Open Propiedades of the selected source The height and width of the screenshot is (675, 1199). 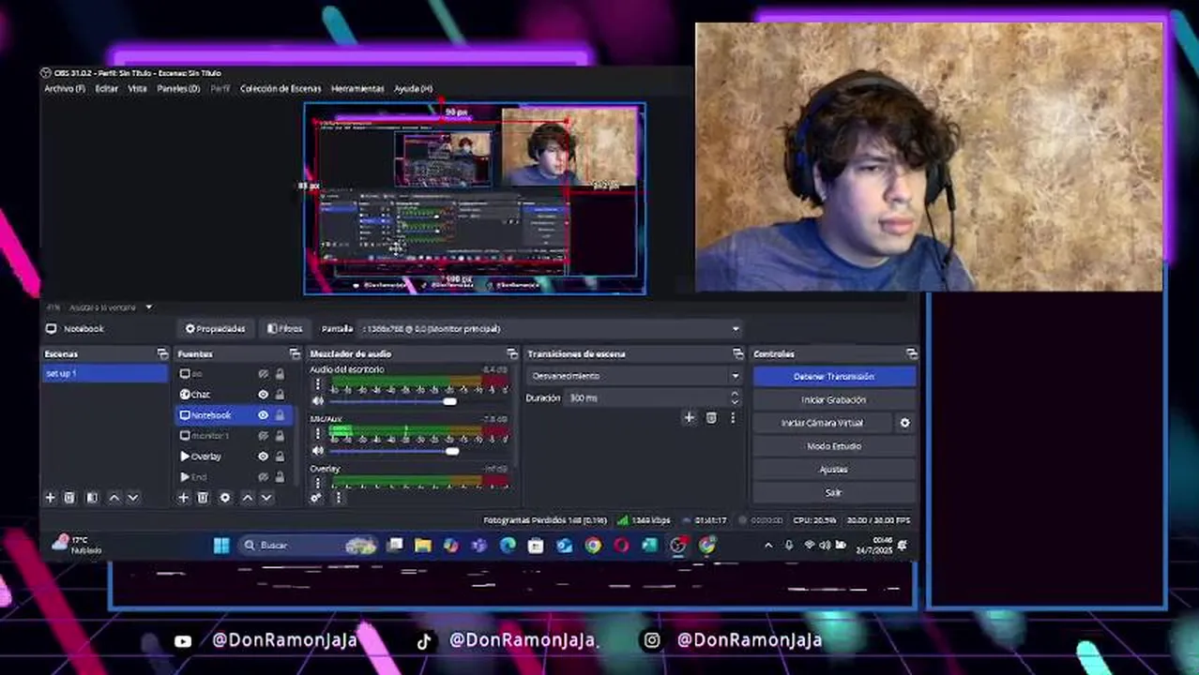click(x=216, y=329)
